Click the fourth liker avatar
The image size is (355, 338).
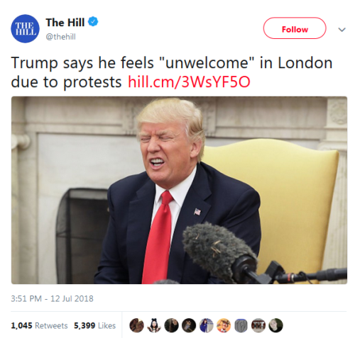coord(189,325)
